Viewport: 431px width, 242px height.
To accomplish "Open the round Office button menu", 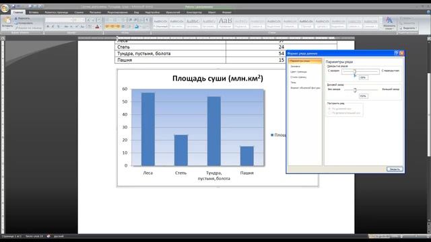I will 5,8.
